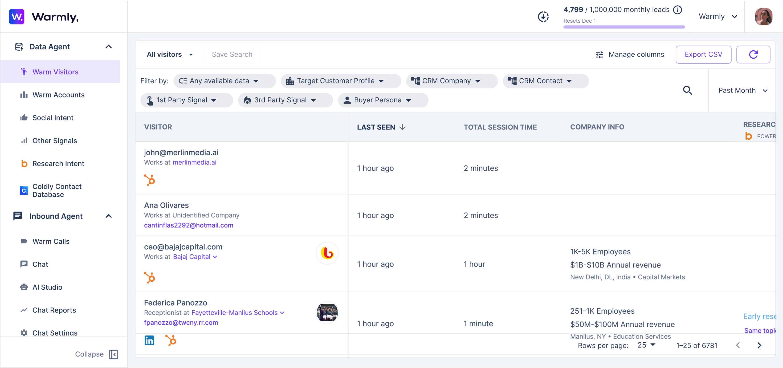Click the Collapse sidebar icon

113,354
